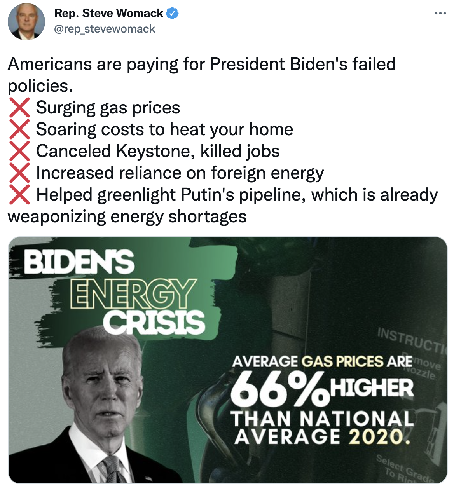454x492 pixels.
Task: Click "Canceled Keystone, killed jobs" text
Action: tap(158, 152)
